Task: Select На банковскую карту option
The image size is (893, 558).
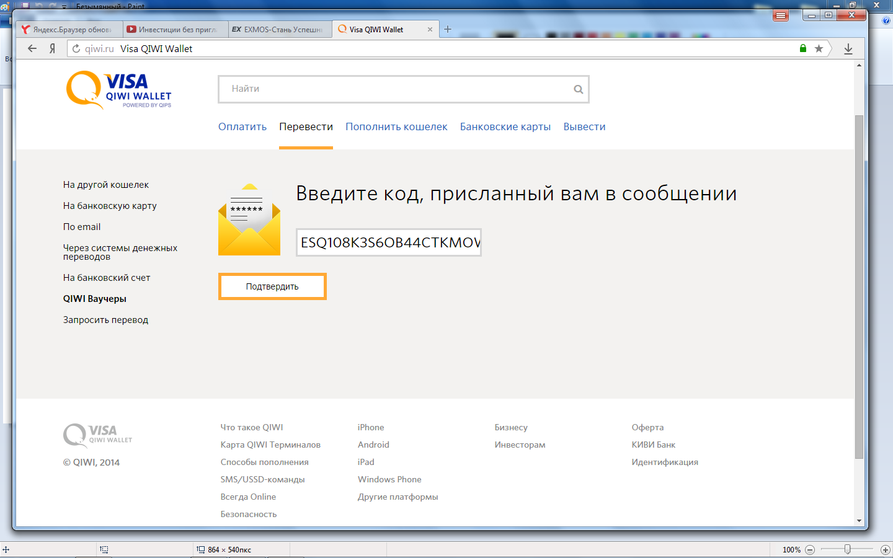Action: (x=110, y=206)
